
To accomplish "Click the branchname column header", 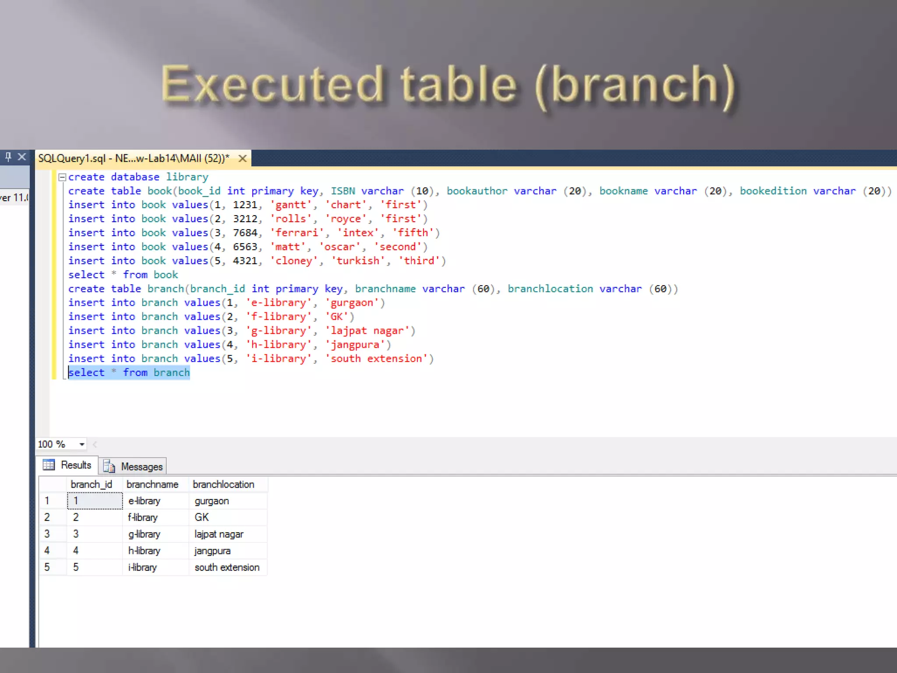I will 156,484.
